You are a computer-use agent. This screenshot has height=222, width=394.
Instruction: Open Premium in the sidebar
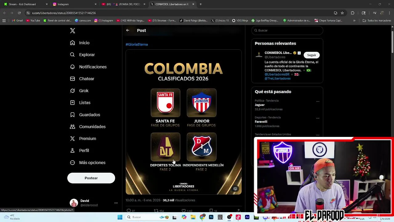coord(83,138)
